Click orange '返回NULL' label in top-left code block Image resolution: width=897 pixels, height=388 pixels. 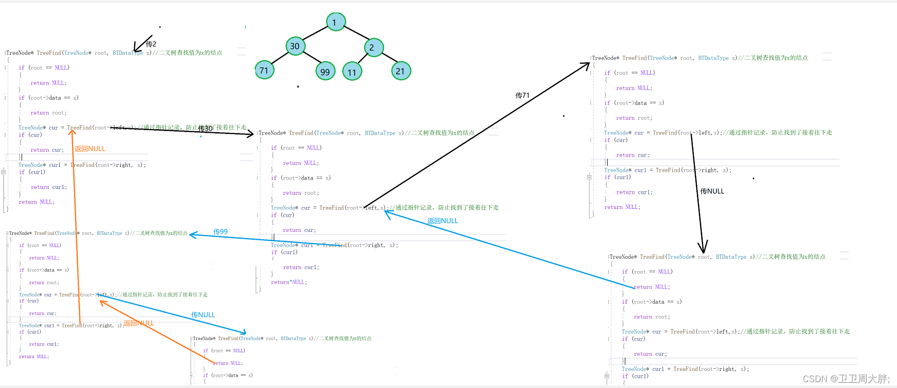(x=90, y=149)
